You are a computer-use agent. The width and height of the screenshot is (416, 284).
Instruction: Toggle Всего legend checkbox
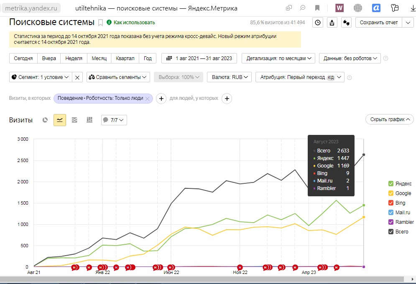(x=391, y=231)
